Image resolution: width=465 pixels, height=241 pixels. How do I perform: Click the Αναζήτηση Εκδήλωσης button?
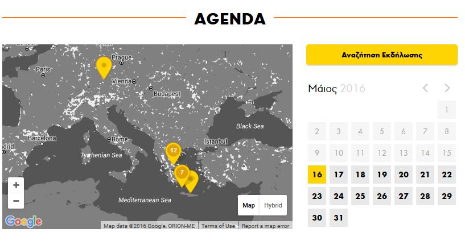[381, 55]
